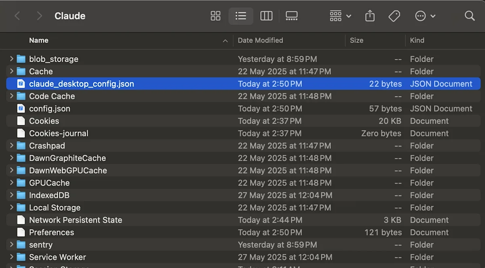Click the Preferences document icon

(21, 232)
